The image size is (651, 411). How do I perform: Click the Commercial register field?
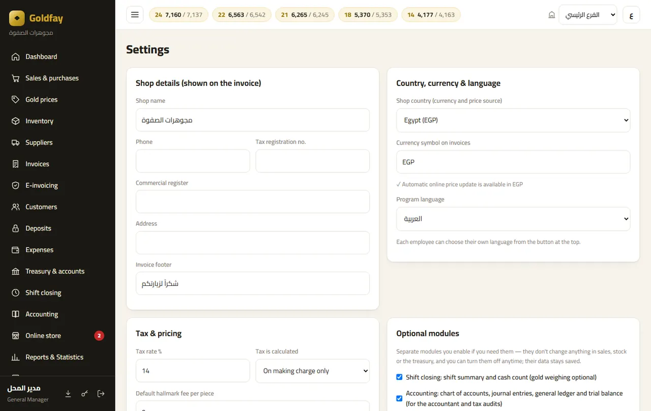coord(253,201)
